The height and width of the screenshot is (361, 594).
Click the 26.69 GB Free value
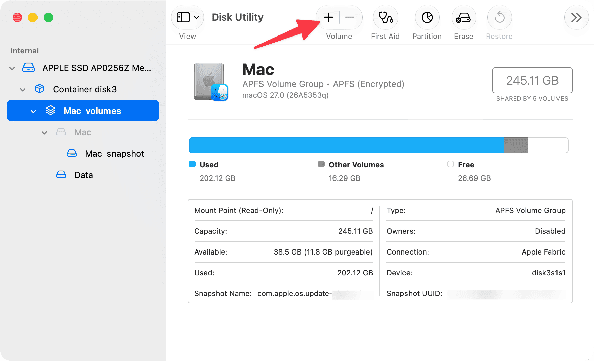[474, 178]
